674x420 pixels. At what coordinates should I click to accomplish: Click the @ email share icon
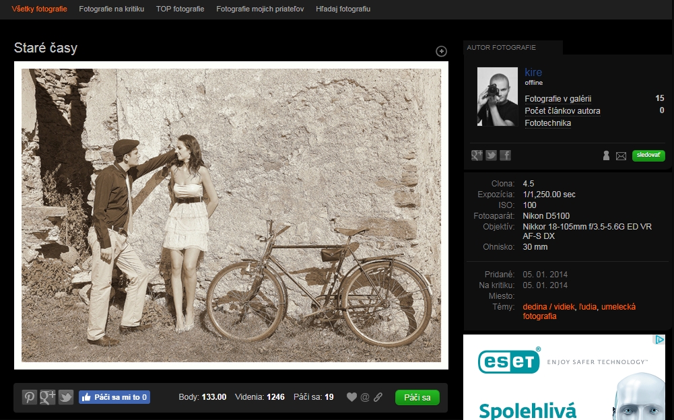365,397
